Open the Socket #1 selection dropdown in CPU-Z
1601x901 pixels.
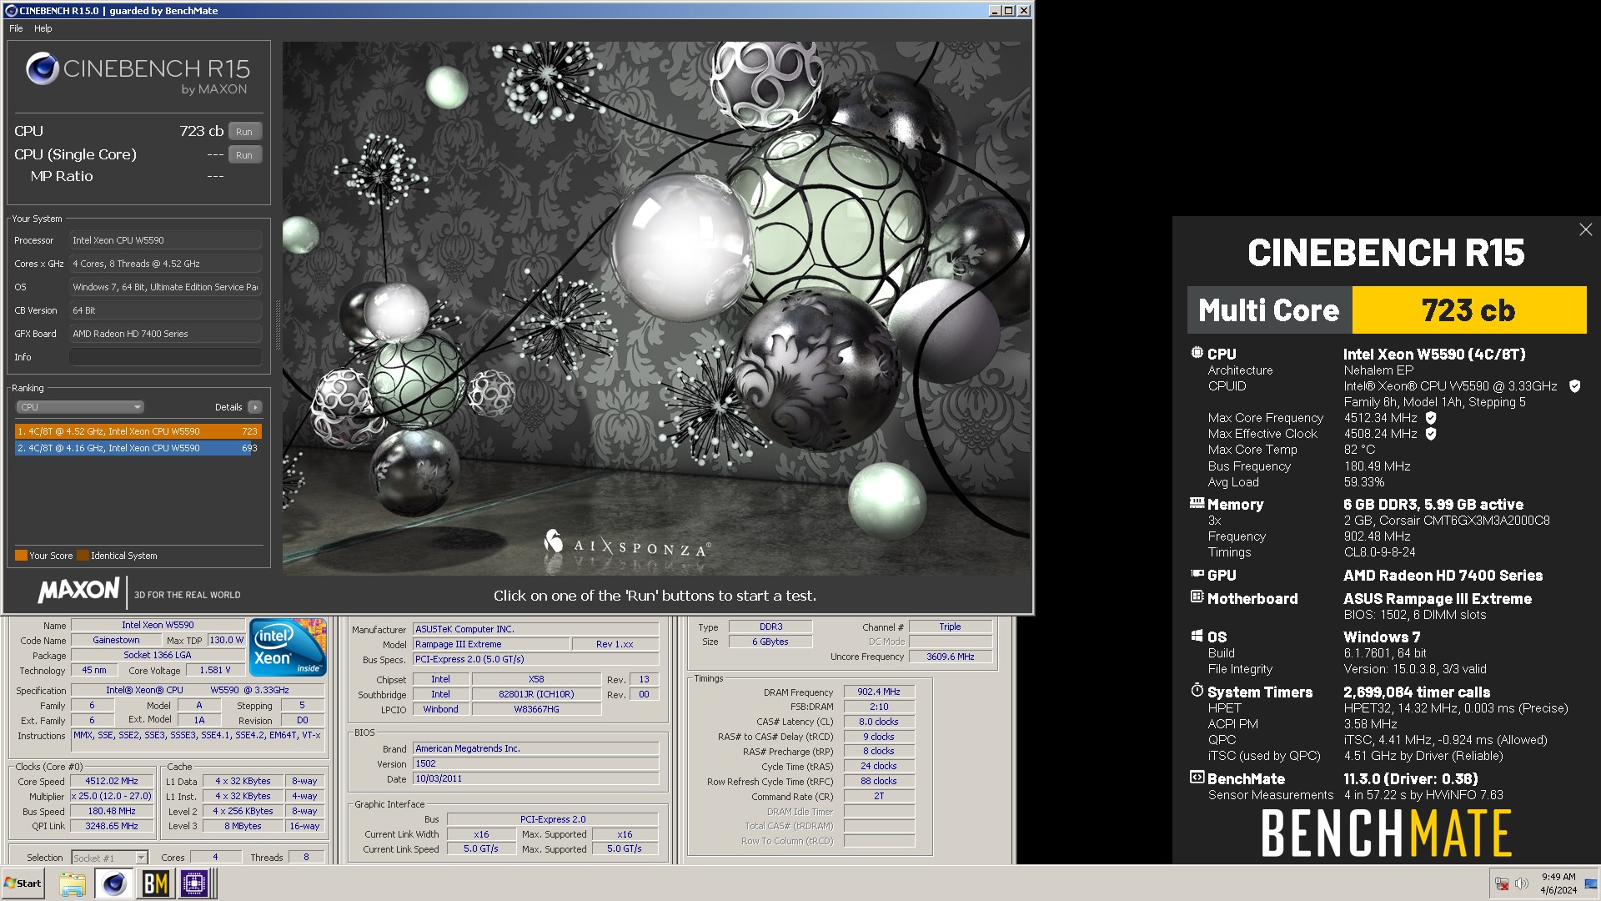[109, 858]
